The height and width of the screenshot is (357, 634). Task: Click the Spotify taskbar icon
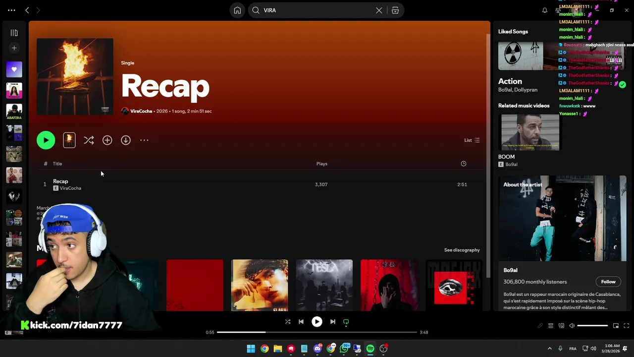point(370,349)
